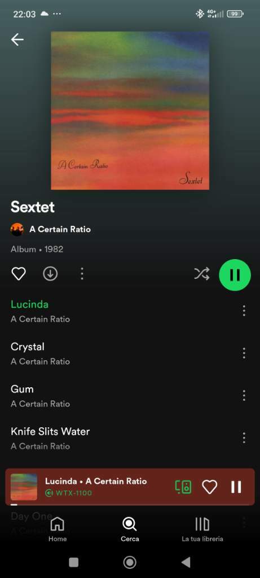The height and width of the screenshot is (578, 260).
Task: Toggle shuffle play for the album
Action: pos(202,274)
